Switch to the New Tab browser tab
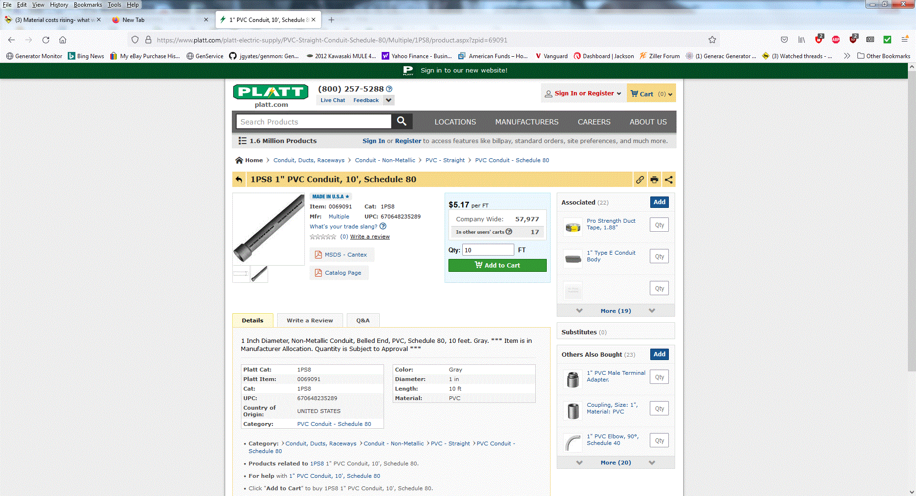 pos(160,20)
